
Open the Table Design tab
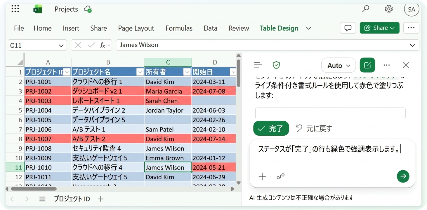[x=279, y=28]
